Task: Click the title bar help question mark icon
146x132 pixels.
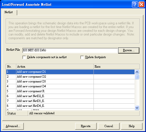Action: tap(135, 4)
